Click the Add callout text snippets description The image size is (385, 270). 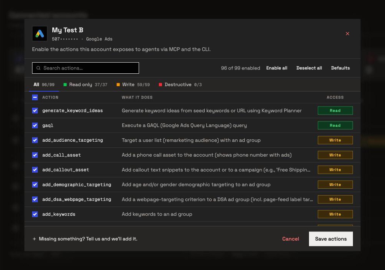click(x=216, y=170)
